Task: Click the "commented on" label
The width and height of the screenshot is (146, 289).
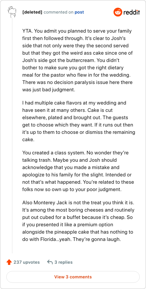Action: pyautogui.click(x=58, y=12)
